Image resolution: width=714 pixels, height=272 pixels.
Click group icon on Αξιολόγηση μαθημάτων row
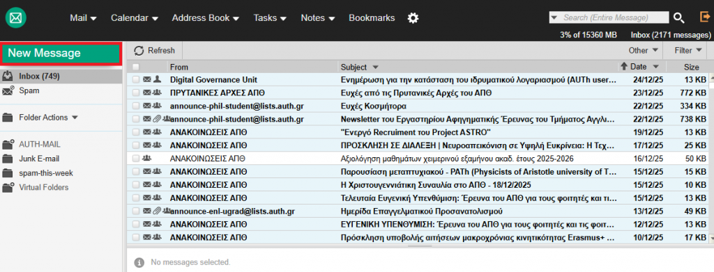pos(147,159)
